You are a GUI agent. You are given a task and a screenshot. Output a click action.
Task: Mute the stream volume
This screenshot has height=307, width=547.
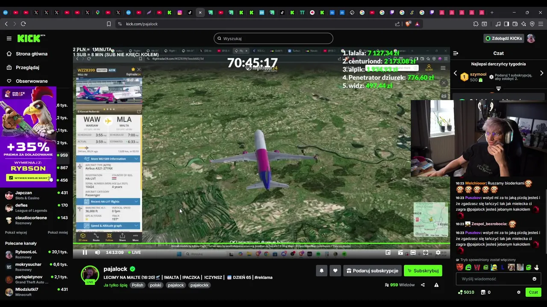point(97,252)
